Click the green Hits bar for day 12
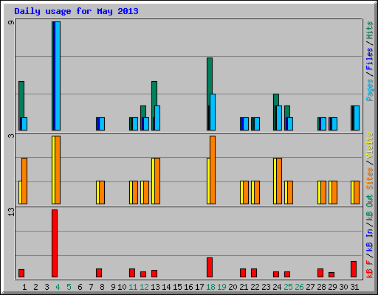The image size is (378, 295). (143, 111)
